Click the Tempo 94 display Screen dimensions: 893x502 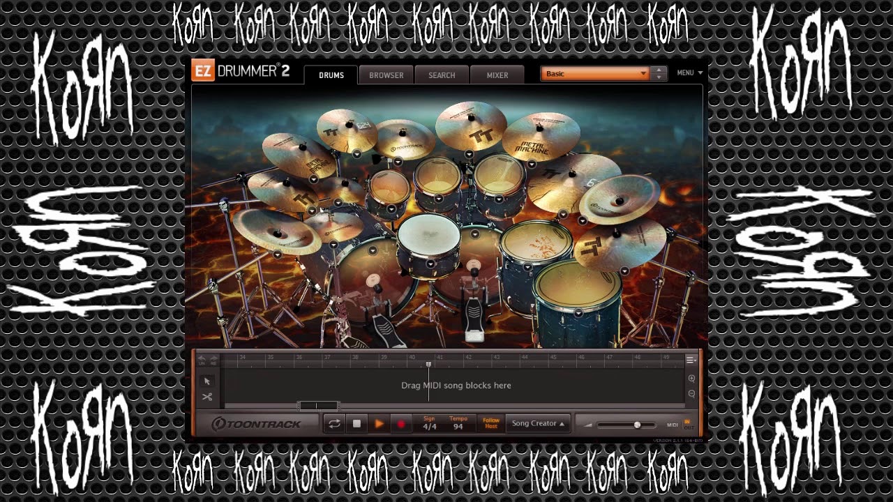458,424
